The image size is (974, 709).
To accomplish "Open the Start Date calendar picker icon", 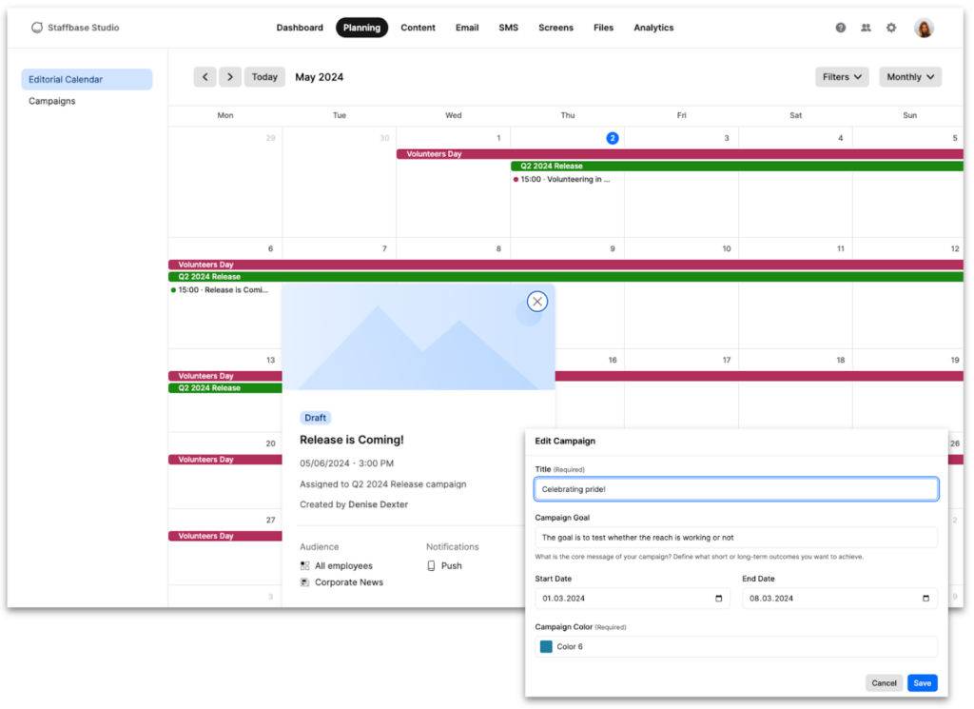I will click(x=719, y=598).
